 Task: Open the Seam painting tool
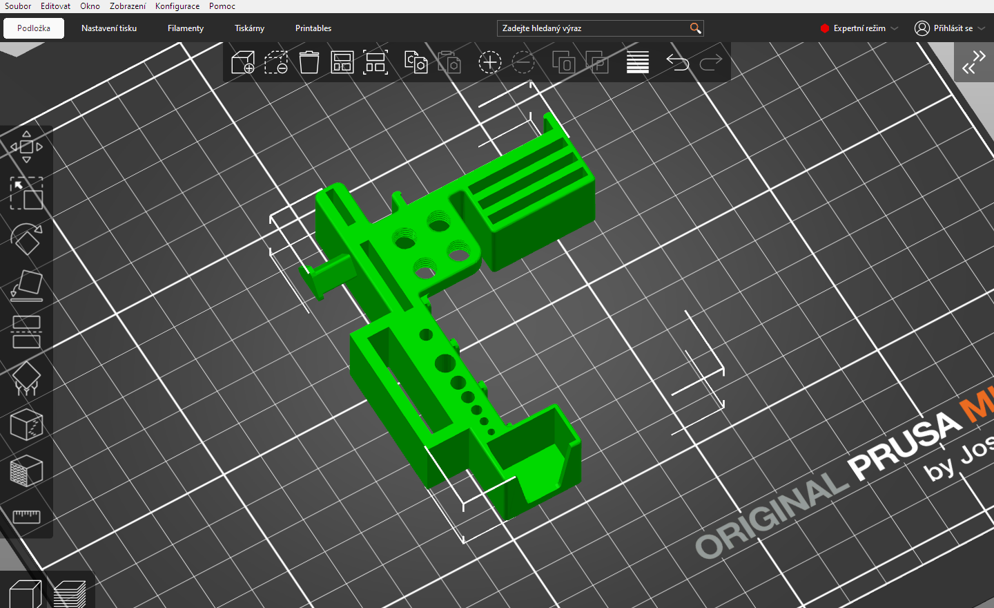tap(26, 424)
